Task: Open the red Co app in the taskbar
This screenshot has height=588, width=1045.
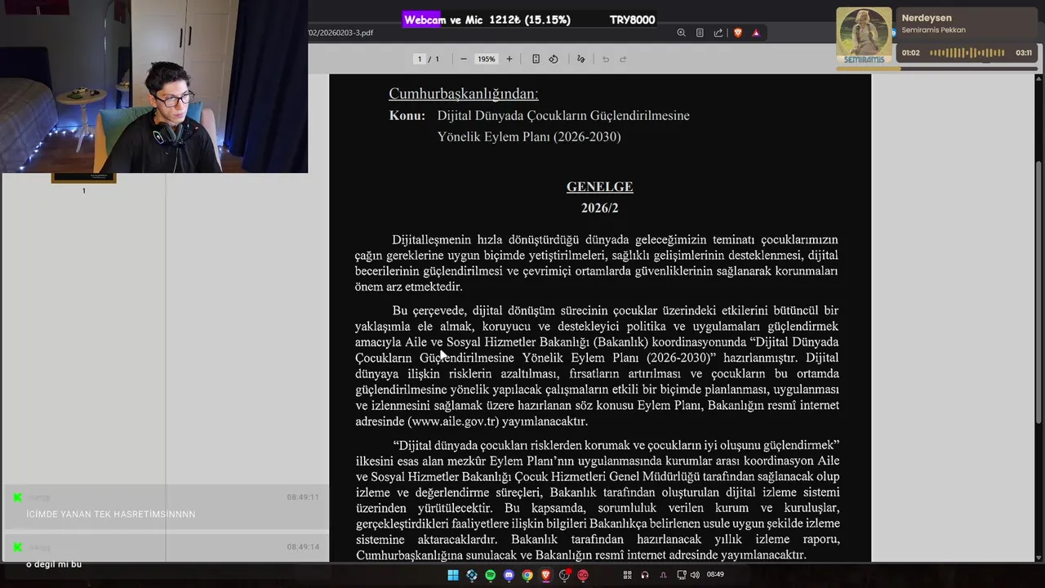Action: tap(583, 575)
